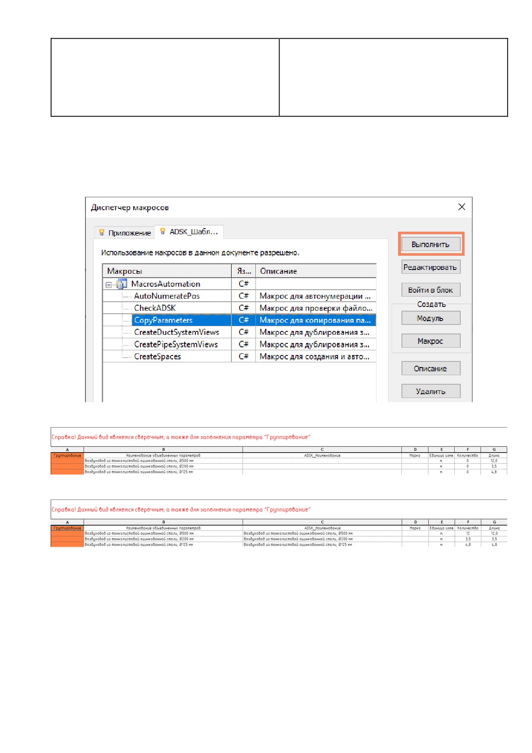Click the Редактировать button

point(431,267)
